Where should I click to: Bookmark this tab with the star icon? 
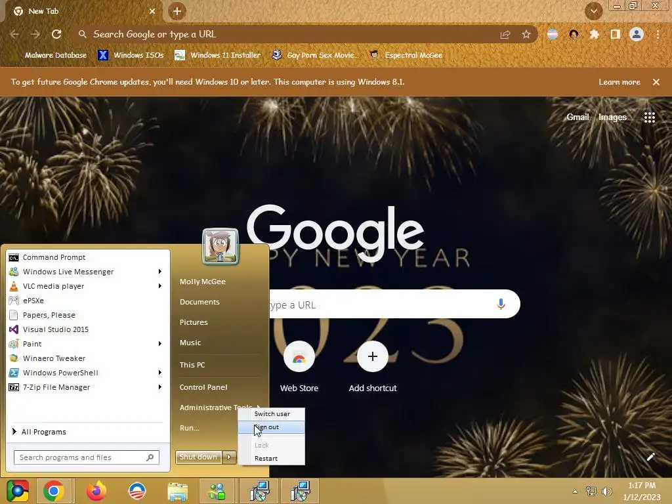click(x=526, y=34)
